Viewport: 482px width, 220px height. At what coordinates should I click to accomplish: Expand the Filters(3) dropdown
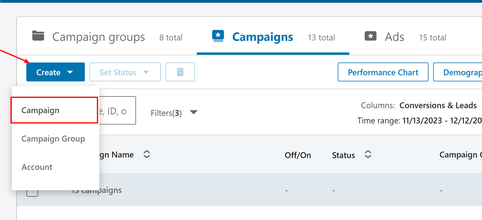(x=174, y=113)
